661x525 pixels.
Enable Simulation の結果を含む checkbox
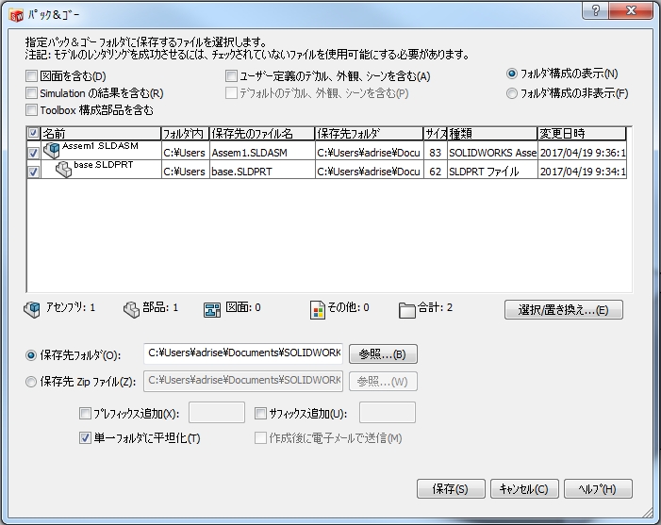coord(32,93)
